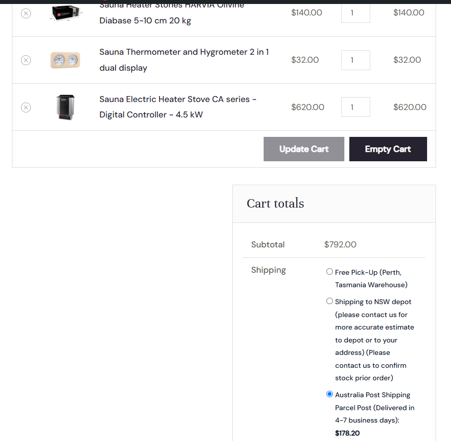Viewport: 451px width, 441px height.
Task: Click the Update Cart button
Action: (303, 149)
